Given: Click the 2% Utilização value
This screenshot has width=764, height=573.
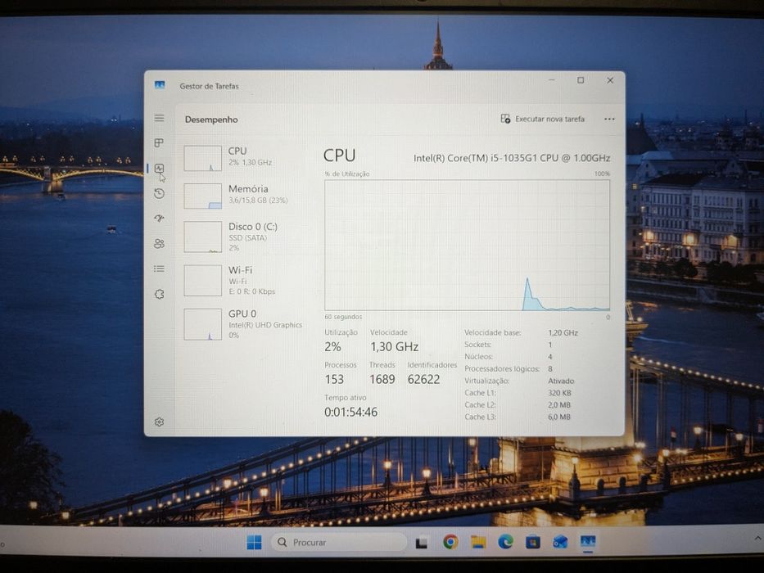Looking at the screenshot, I should click(332, 347).
